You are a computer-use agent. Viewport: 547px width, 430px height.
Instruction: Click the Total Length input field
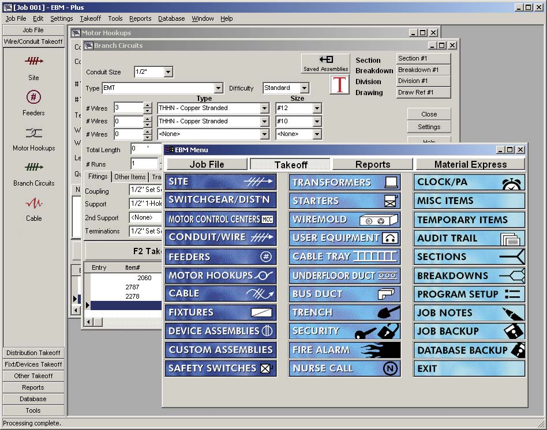pos(145,149)
